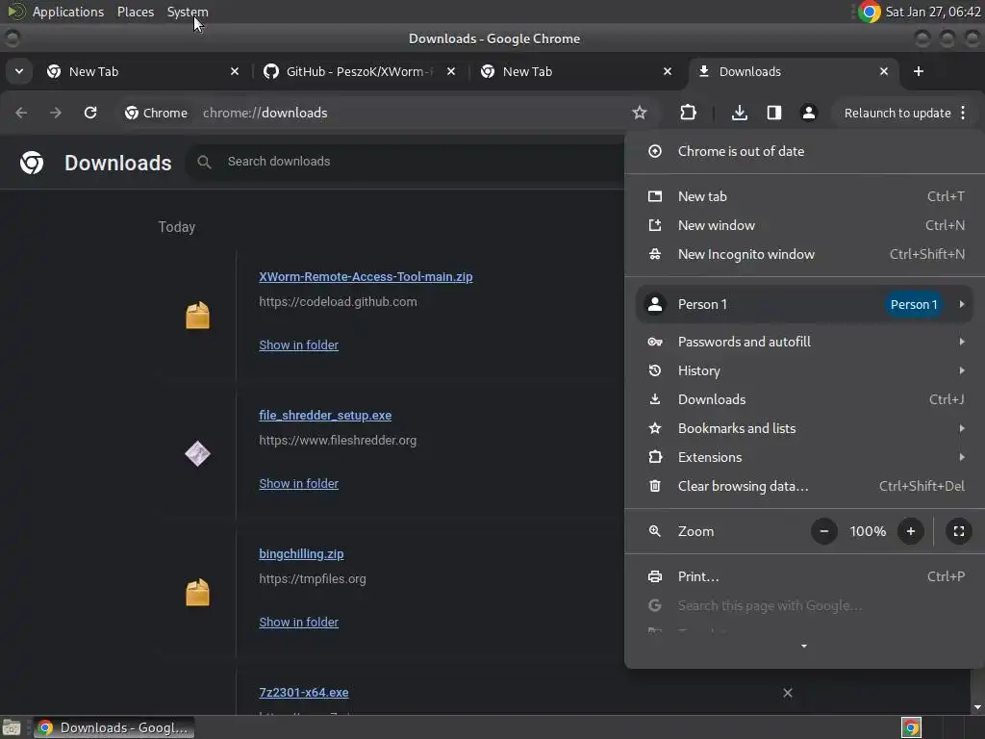This screenshot has height=739, width=985.
Task: Click the Downloads - Google Chrome taskbar button
Action: [114, 727]
